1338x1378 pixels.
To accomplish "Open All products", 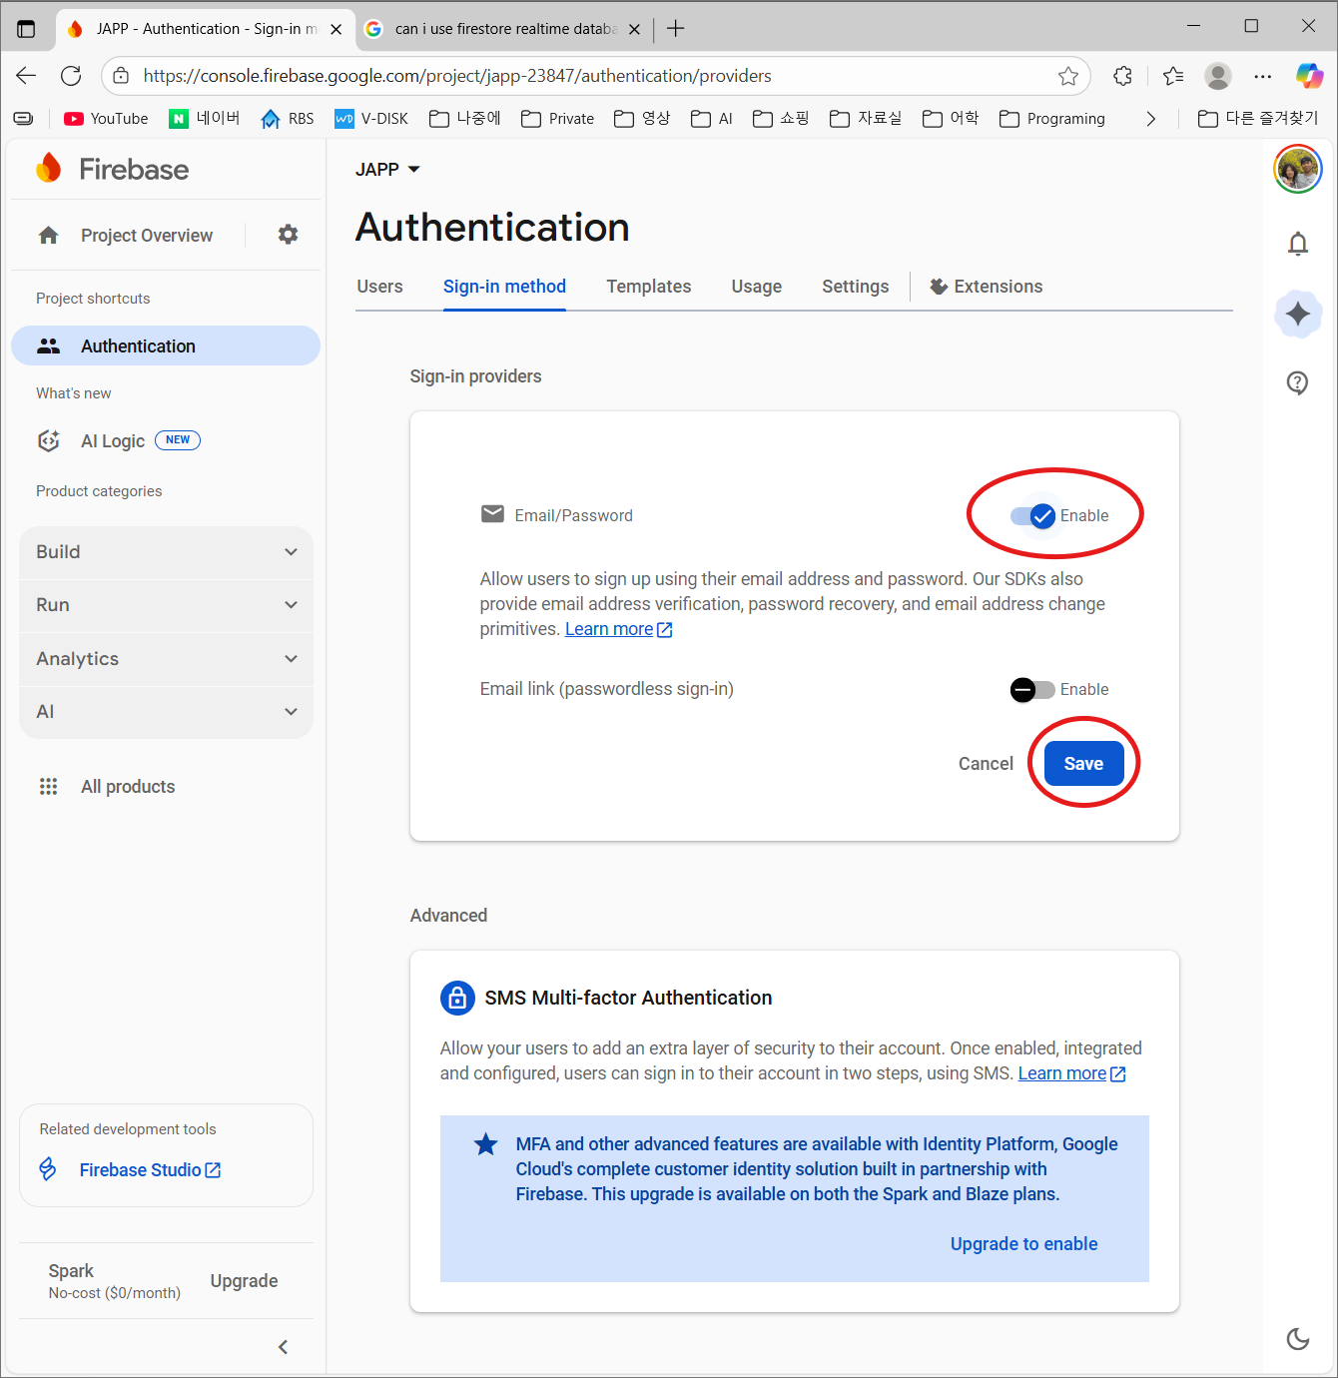I will tap(128, 787).
